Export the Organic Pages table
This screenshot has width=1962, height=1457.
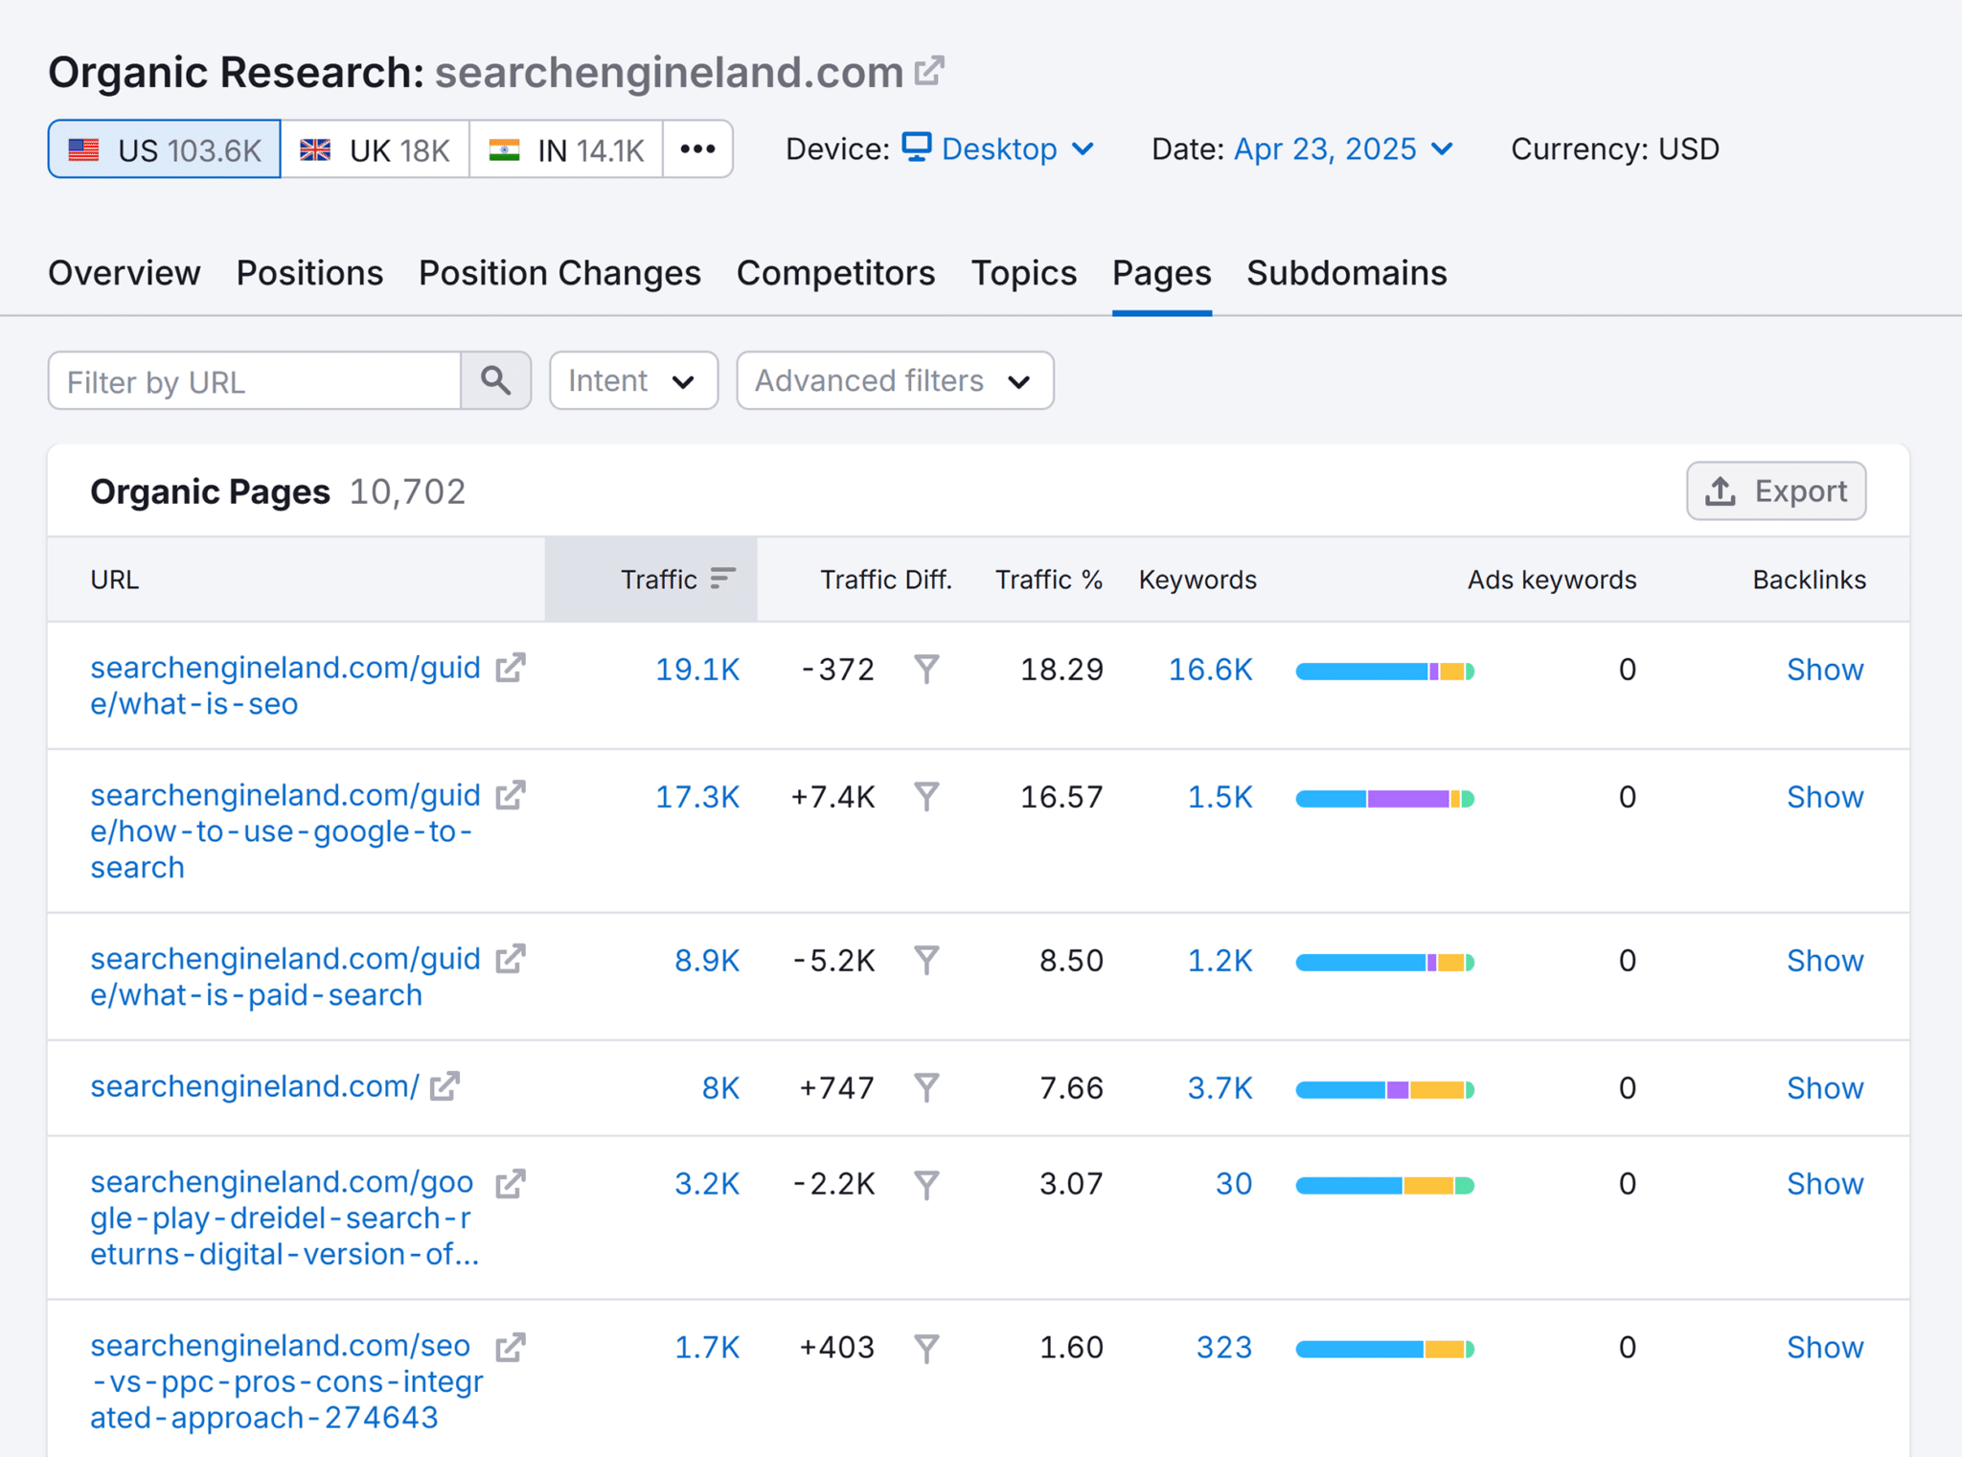pos(1775,490)
